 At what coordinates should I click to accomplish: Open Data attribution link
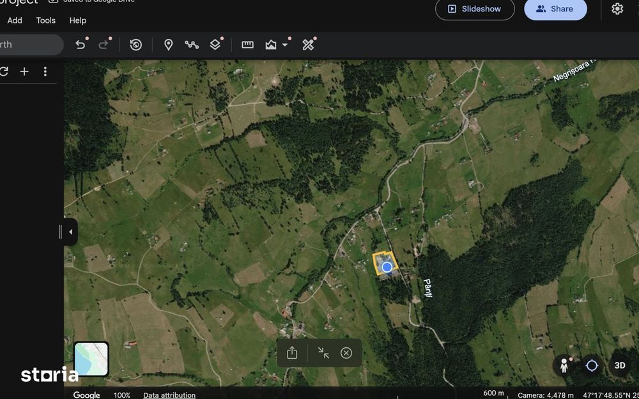coord(169,395)
